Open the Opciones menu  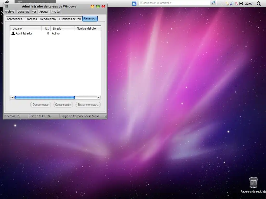point(23,12)
